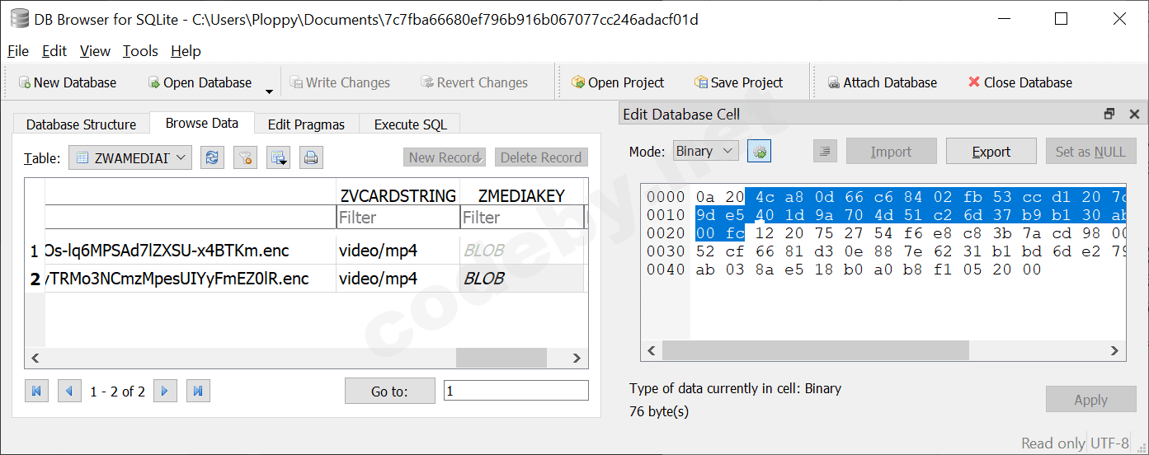Click New Database toolbar button
1149x455 pixels.
[67, 82]
